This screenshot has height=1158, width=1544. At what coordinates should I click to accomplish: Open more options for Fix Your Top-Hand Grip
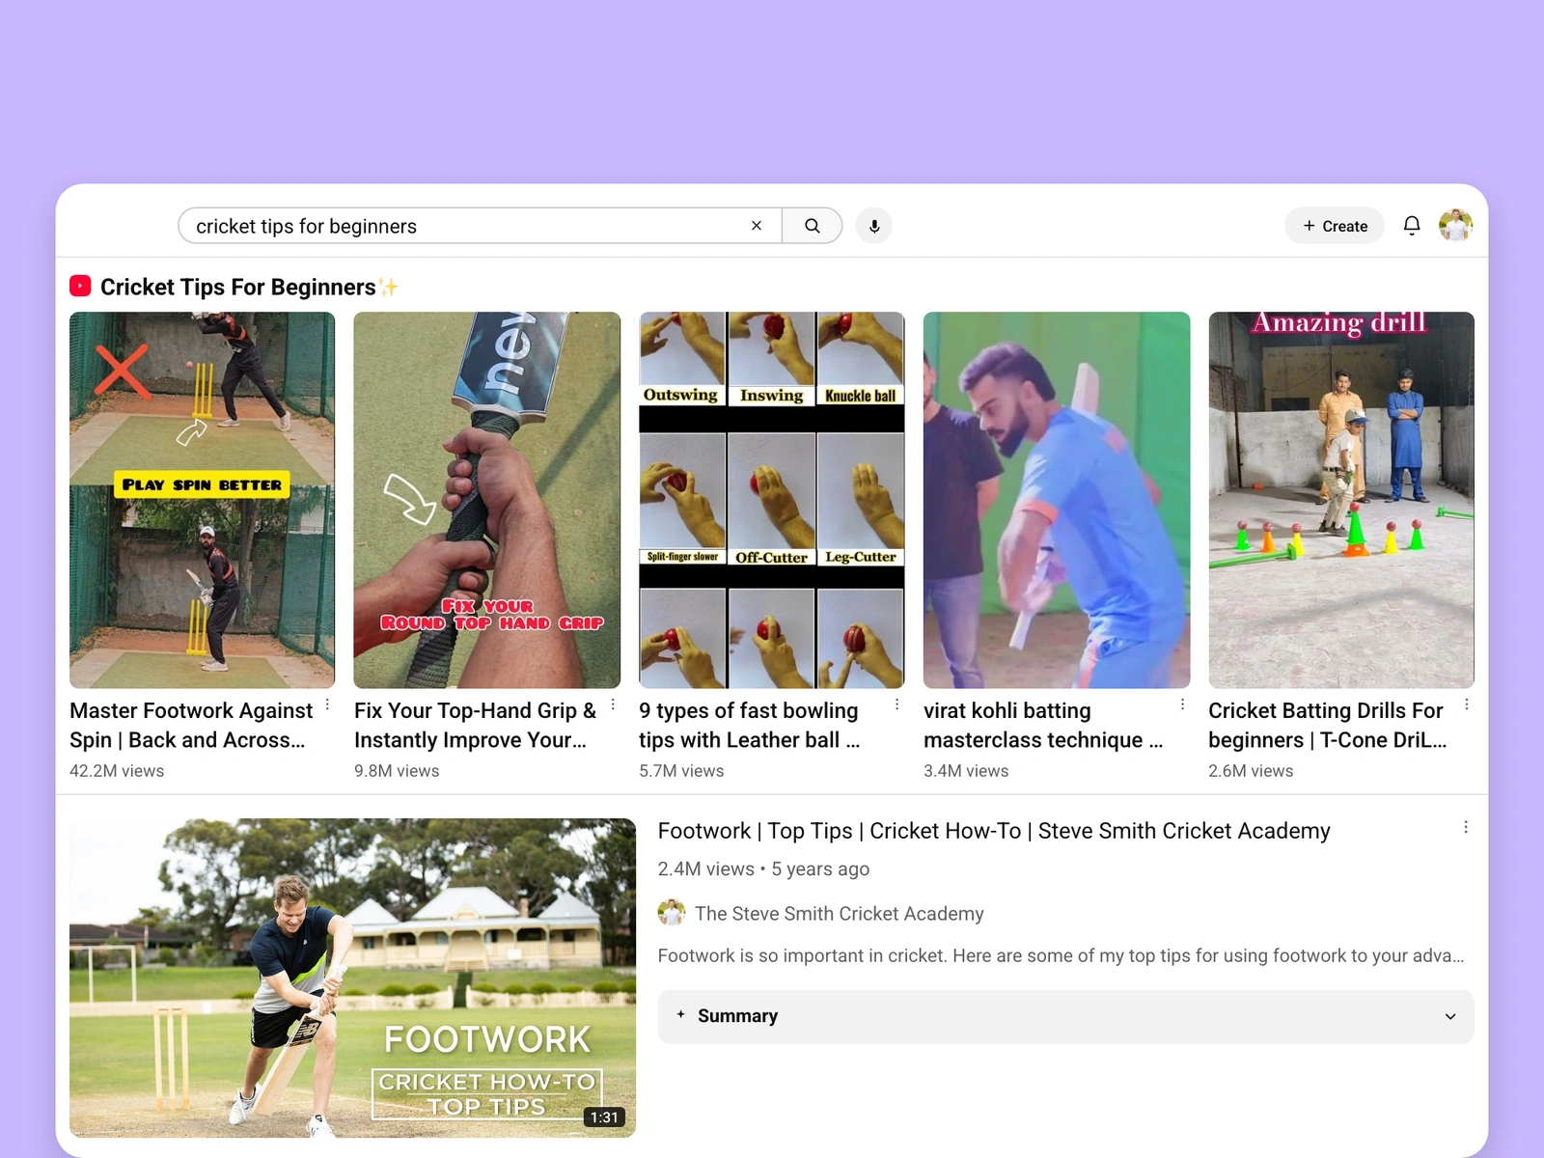613,704
